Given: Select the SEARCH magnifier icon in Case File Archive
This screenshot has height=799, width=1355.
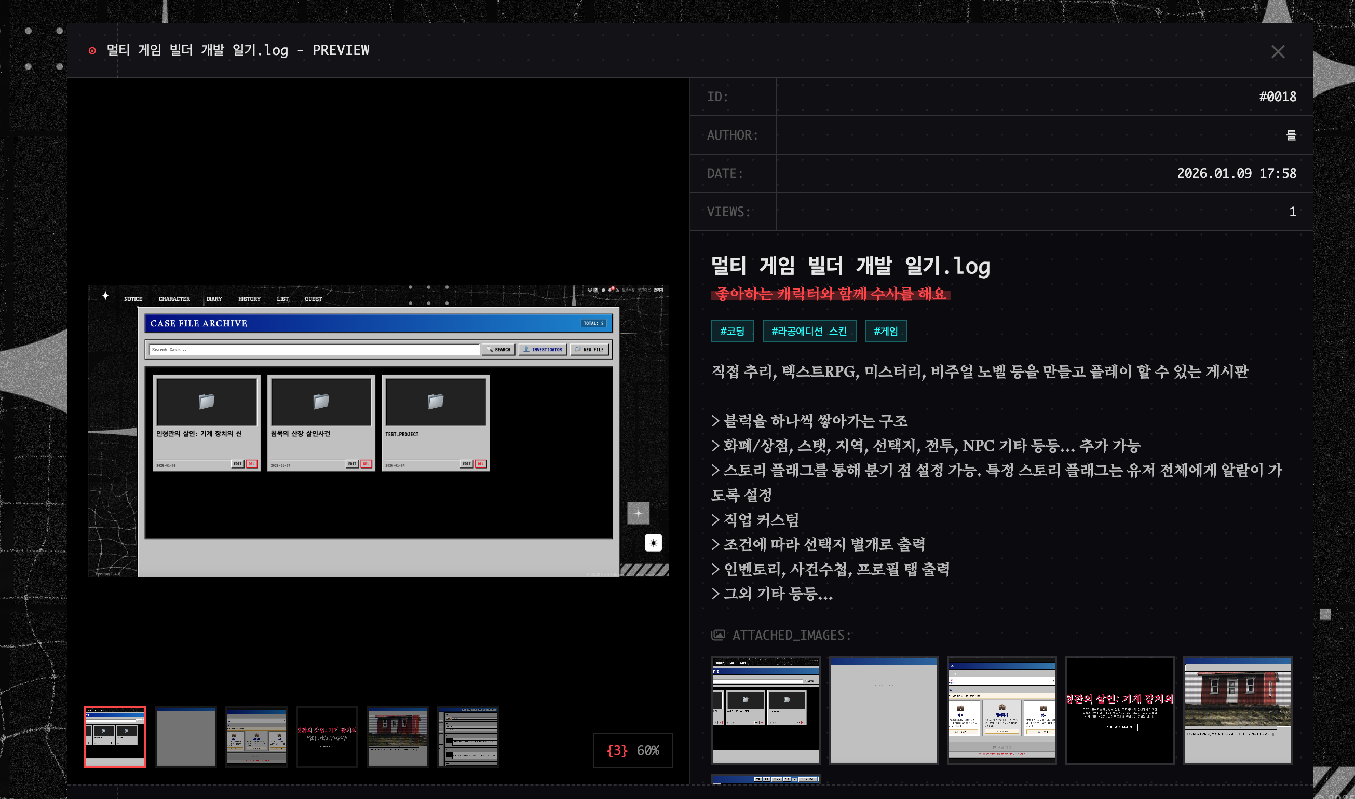Looking at the screenshot, I should point(490,349).
